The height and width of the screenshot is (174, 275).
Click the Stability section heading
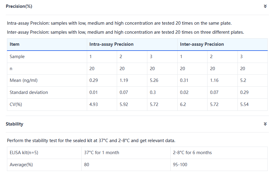coord(15,124)
